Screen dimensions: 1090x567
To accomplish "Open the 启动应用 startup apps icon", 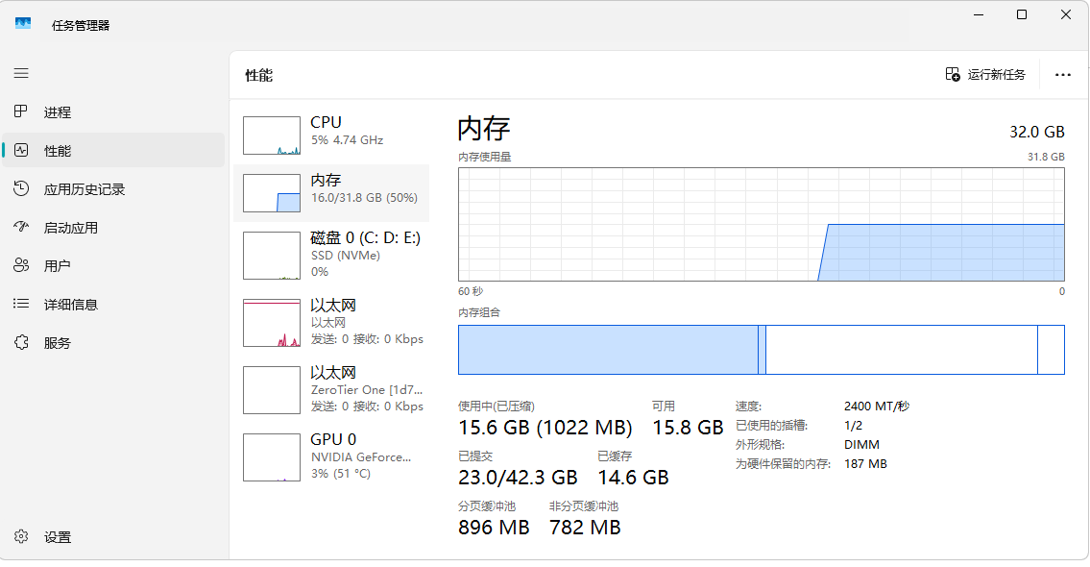I will coord(21,228).
